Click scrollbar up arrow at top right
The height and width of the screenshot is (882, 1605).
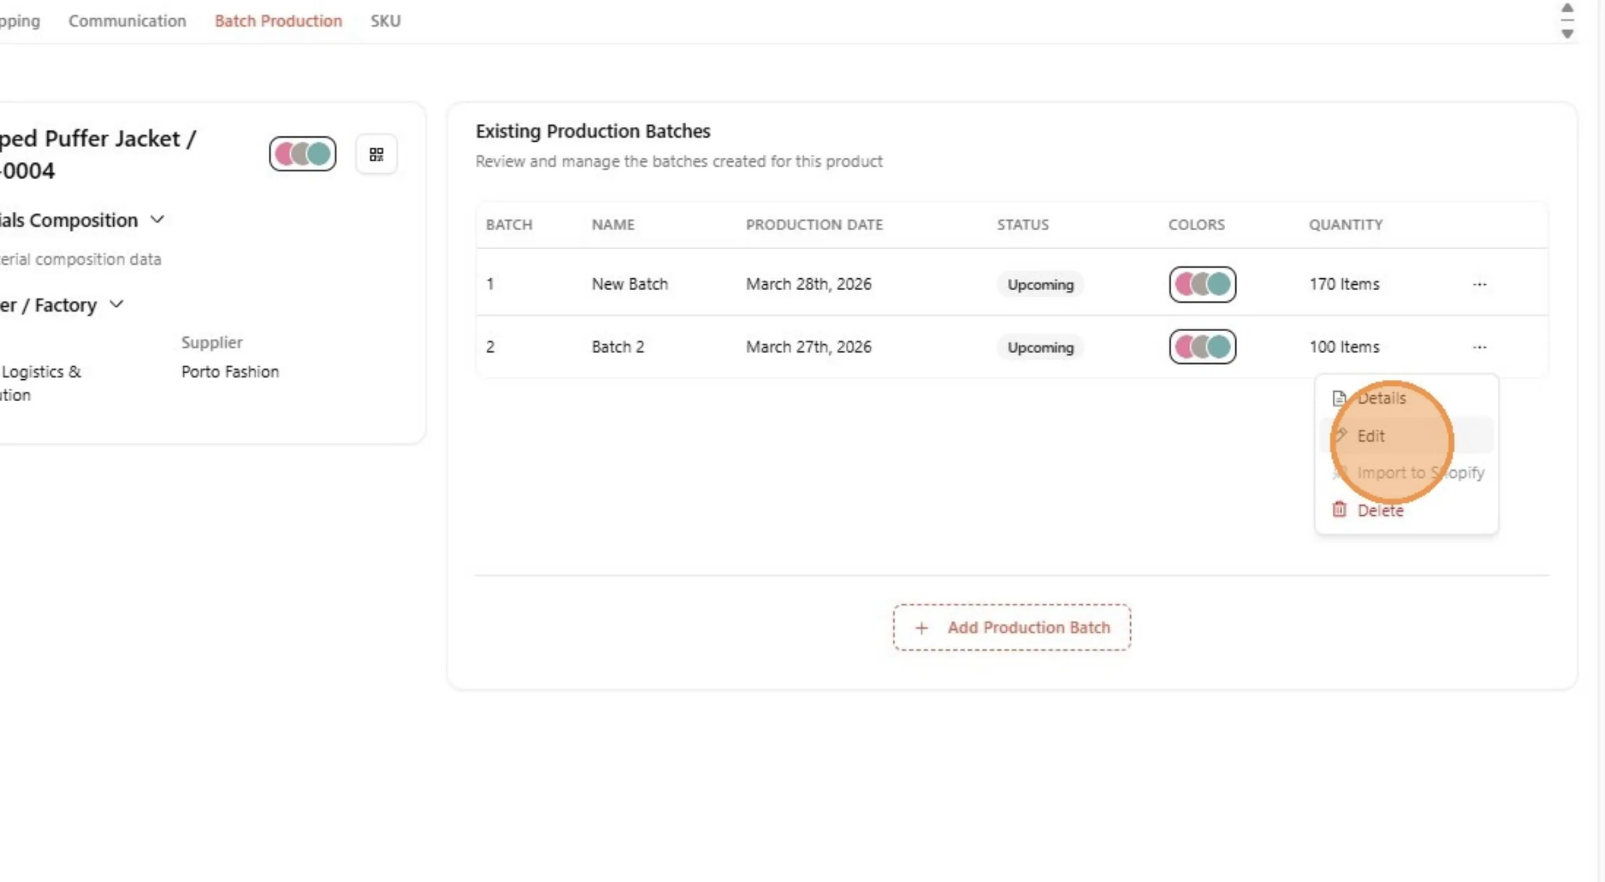pos(1567,8)
